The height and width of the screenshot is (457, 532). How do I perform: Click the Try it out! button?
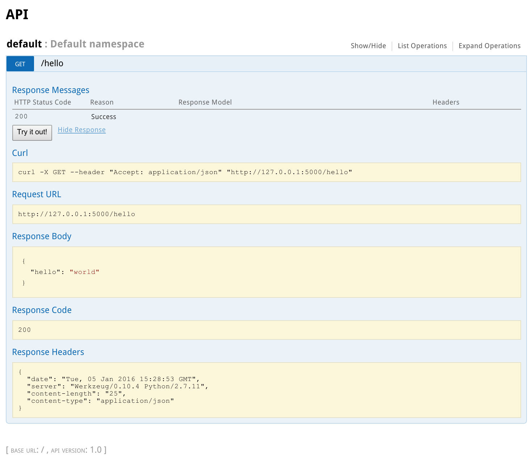point(32,133)
